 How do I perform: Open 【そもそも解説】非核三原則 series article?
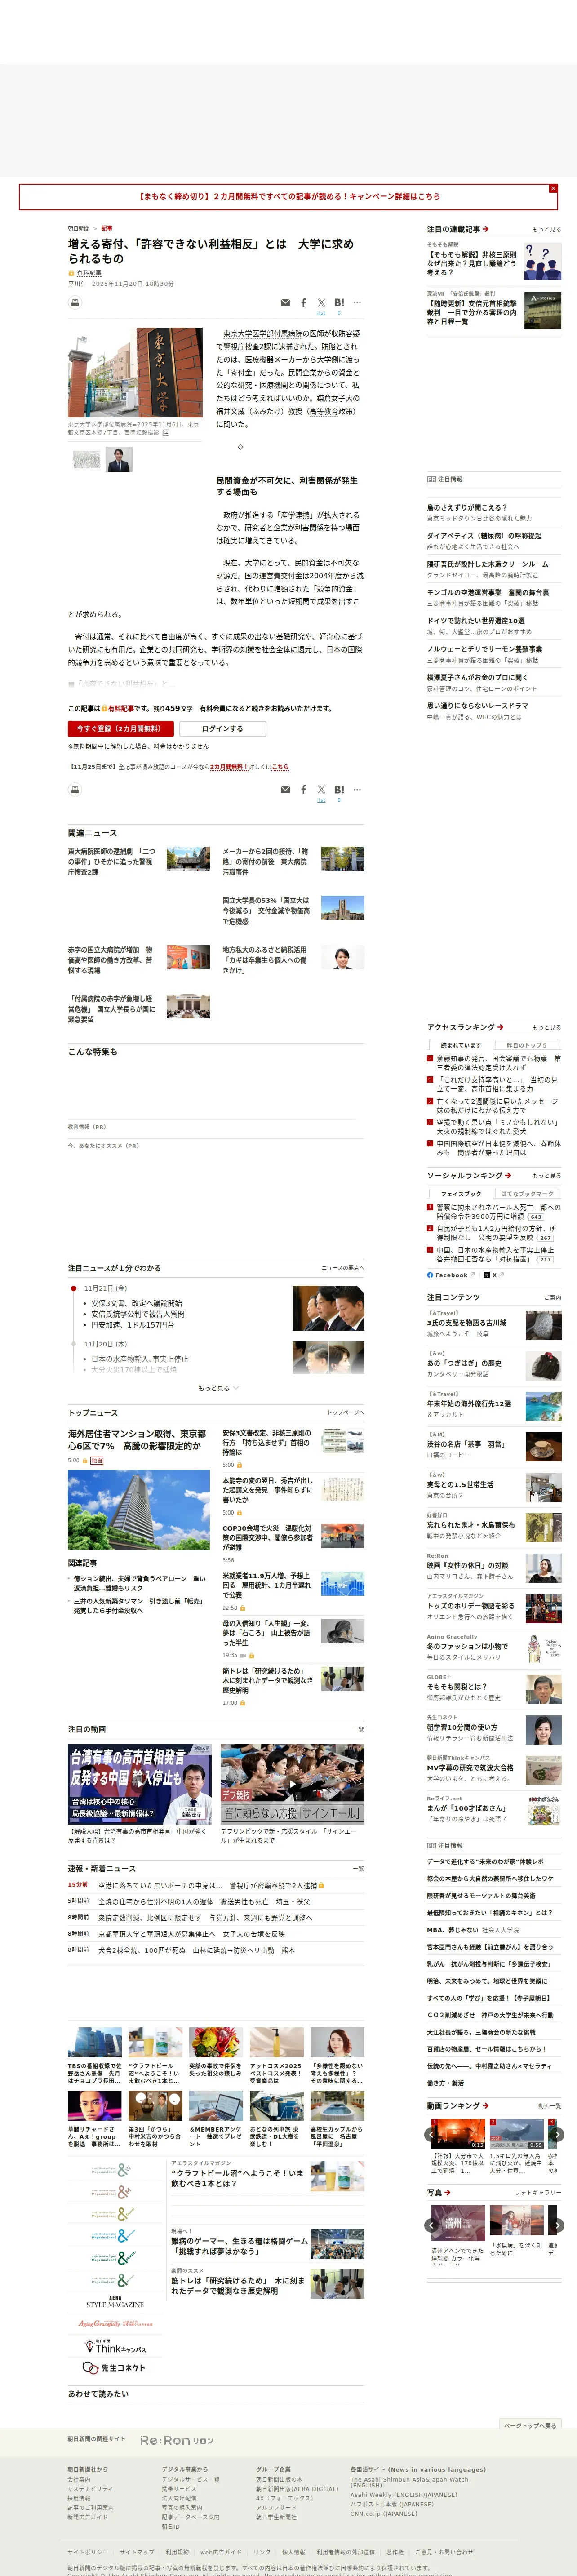(472, 263)
